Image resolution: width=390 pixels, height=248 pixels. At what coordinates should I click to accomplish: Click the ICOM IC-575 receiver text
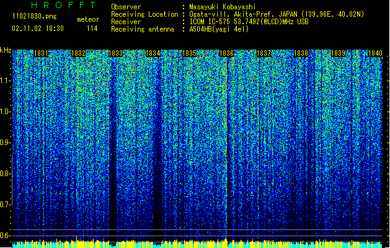(x=249, y=22)
